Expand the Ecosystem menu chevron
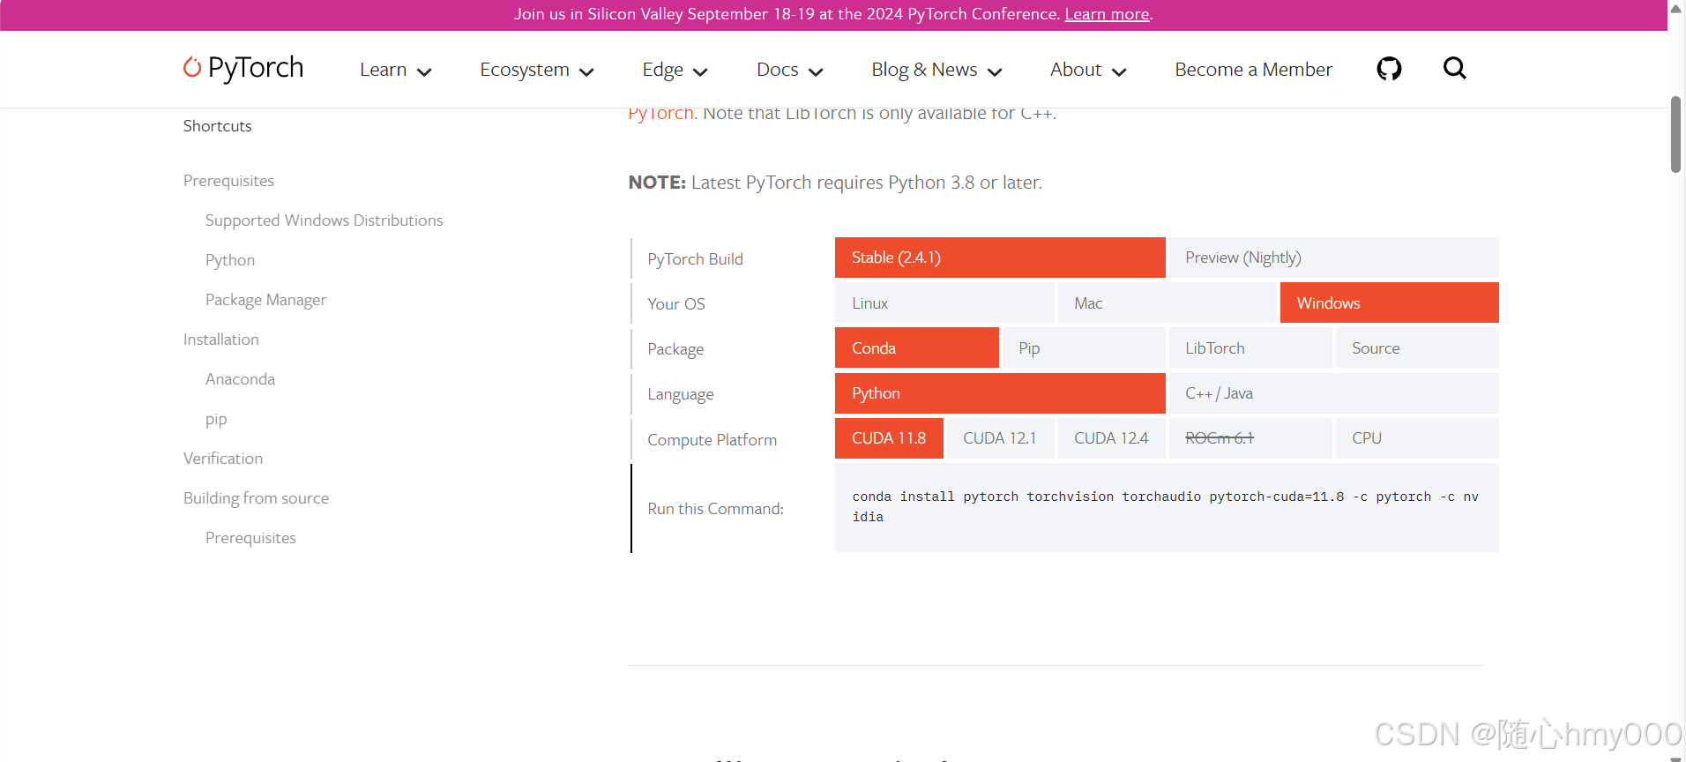Image resolution: width=1686 pixels, height=762 pixels. (x=586, y=72)
